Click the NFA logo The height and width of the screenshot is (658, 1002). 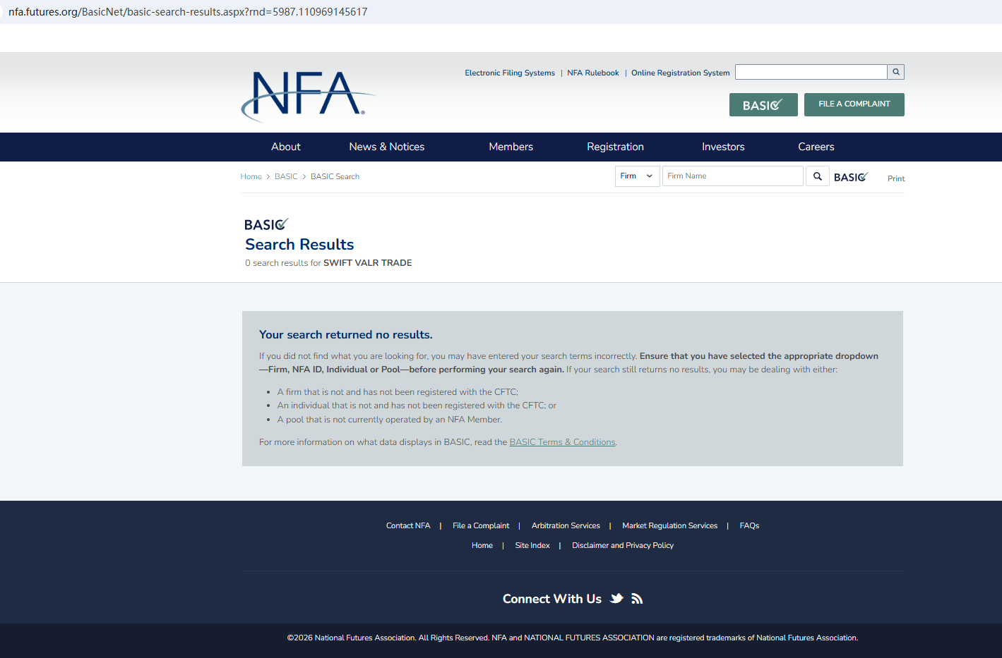click(308, 96)
